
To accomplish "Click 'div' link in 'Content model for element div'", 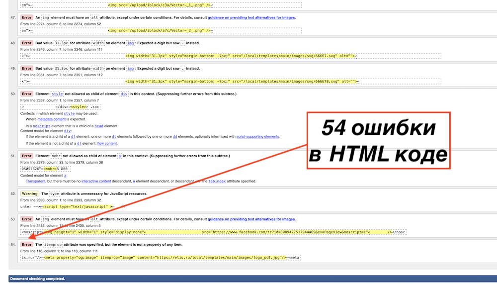I will [67, 131].
